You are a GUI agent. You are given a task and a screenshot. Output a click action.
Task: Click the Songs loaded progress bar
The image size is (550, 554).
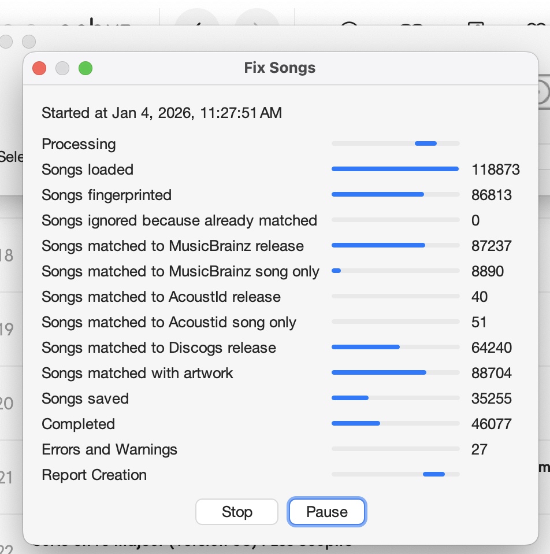coord(395,169)
